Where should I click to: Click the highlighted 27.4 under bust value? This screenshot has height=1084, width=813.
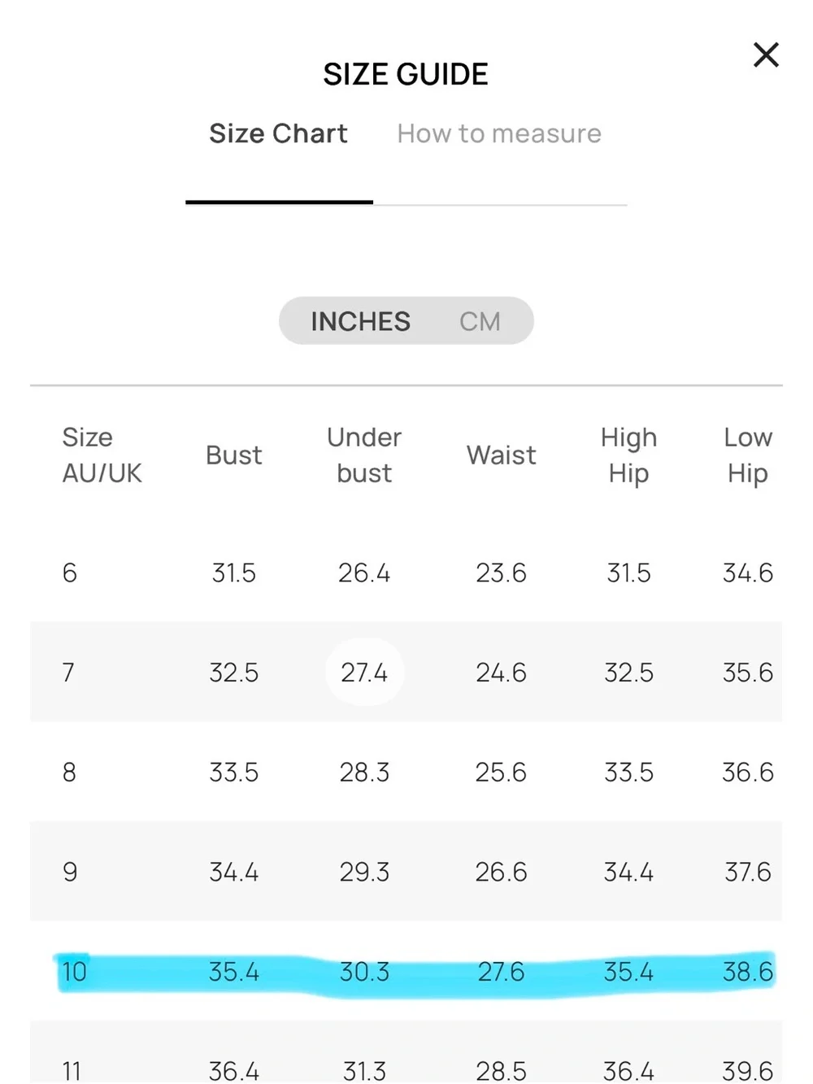(x=364, y=673)
